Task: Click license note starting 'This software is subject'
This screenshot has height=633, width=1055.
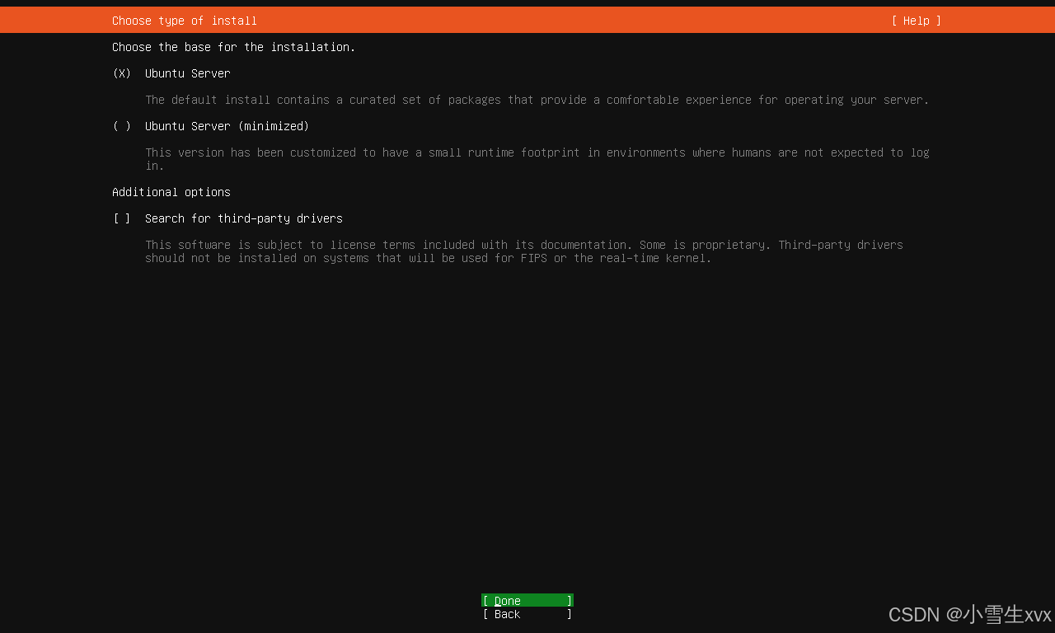Action: (524, 251)
